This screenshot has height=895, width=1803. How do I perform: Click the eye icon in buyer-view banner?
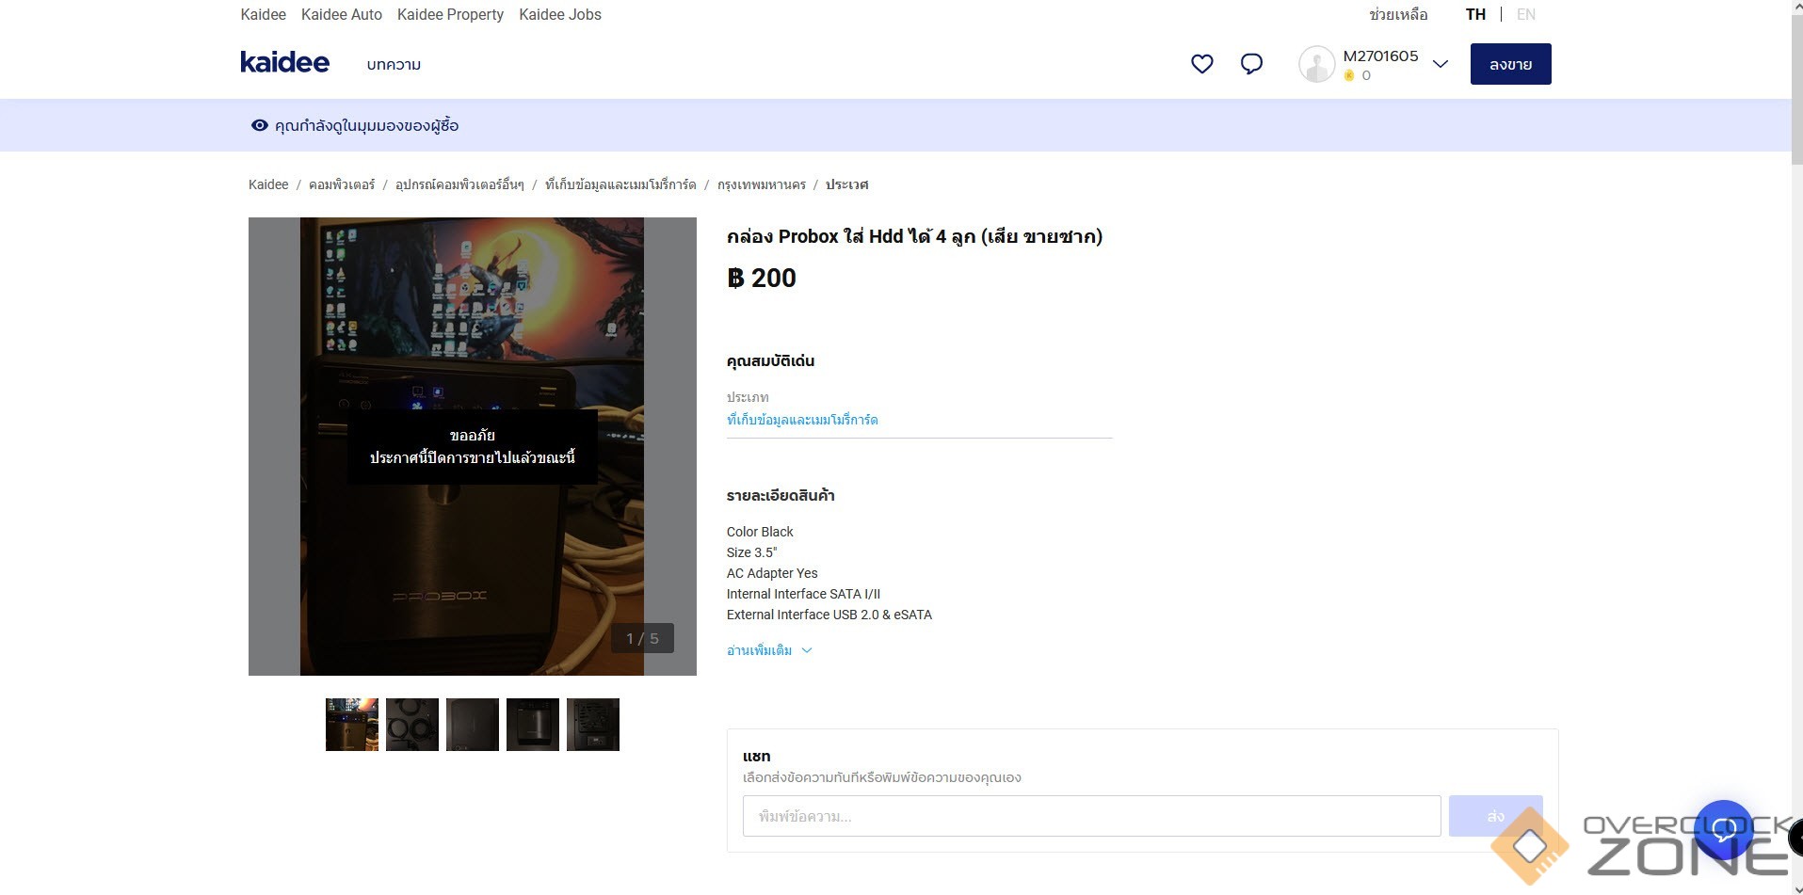(260, 125)
